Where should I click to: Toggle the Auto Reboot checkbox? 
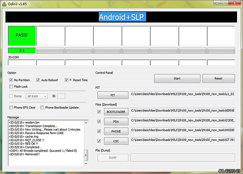[x=38, y=80]
